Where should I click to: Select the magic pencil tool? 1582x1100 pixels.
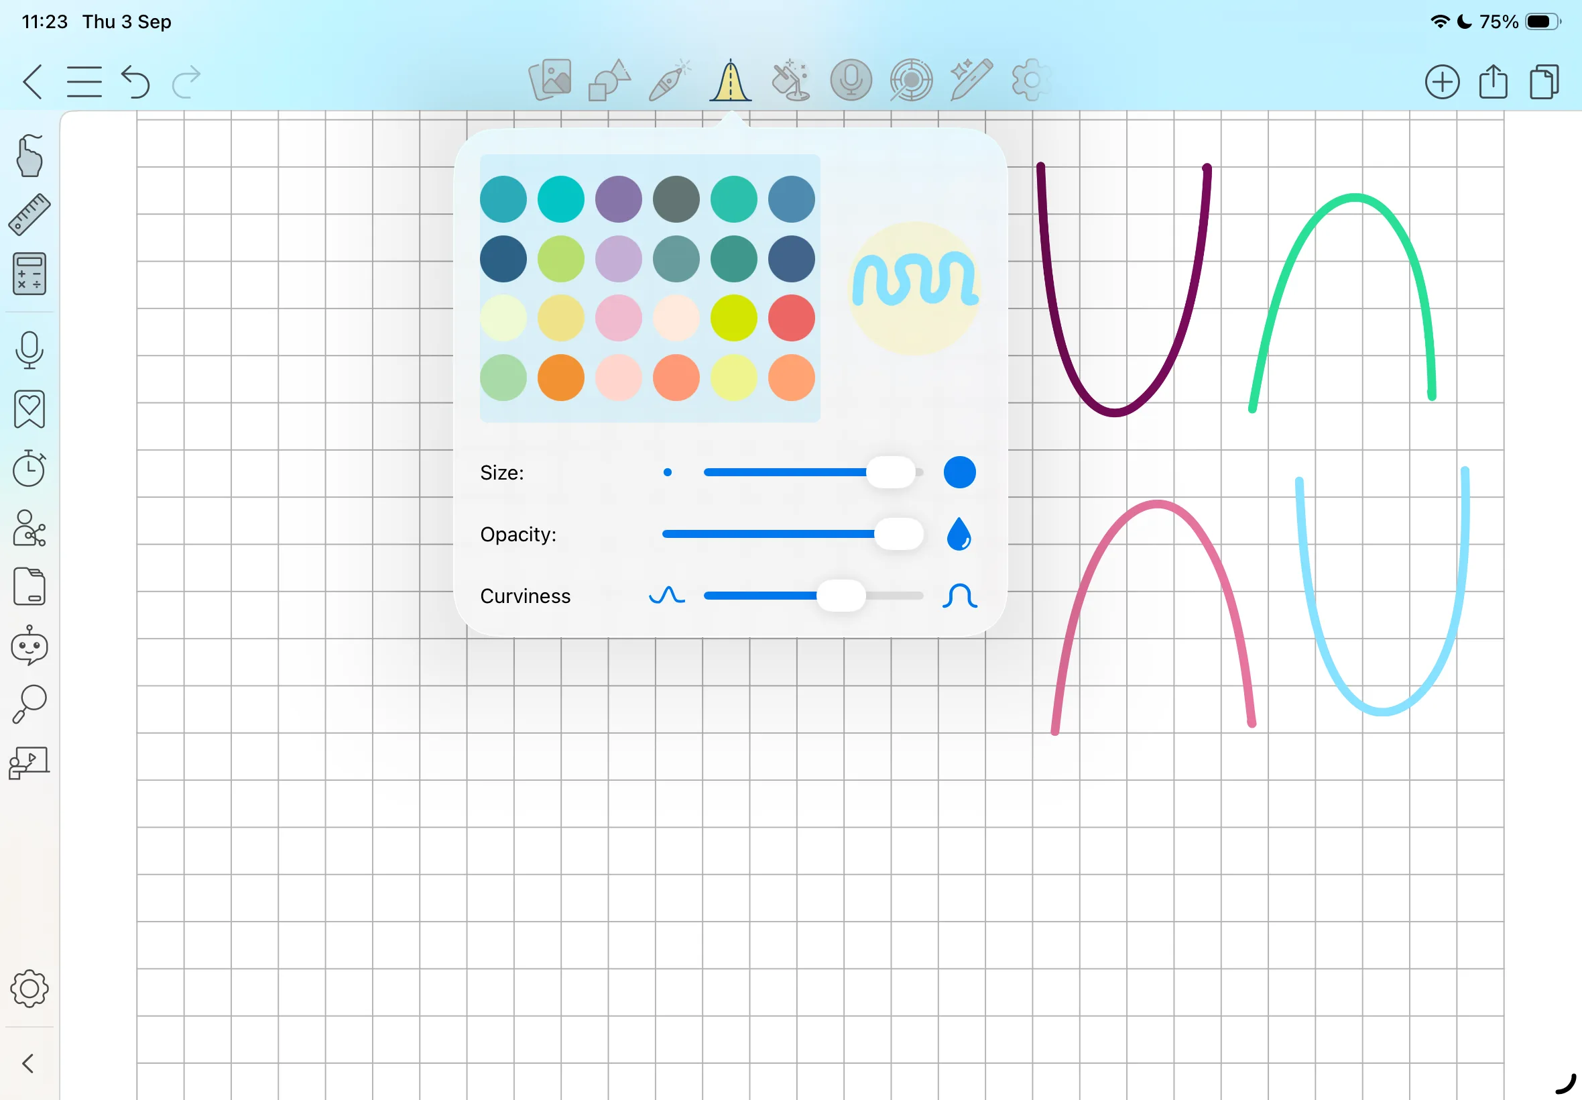pyautogui.click(x=971, y=80)
